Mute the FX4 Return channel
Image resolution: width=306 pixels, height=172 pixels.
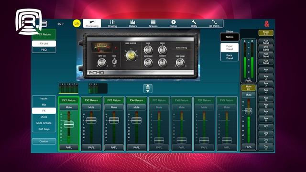136,107
